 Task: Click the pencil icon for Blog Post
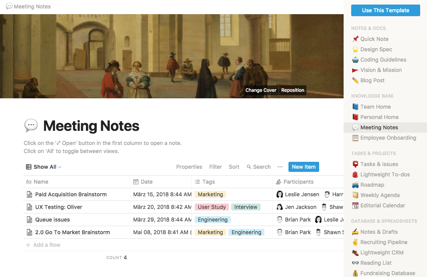355,80
